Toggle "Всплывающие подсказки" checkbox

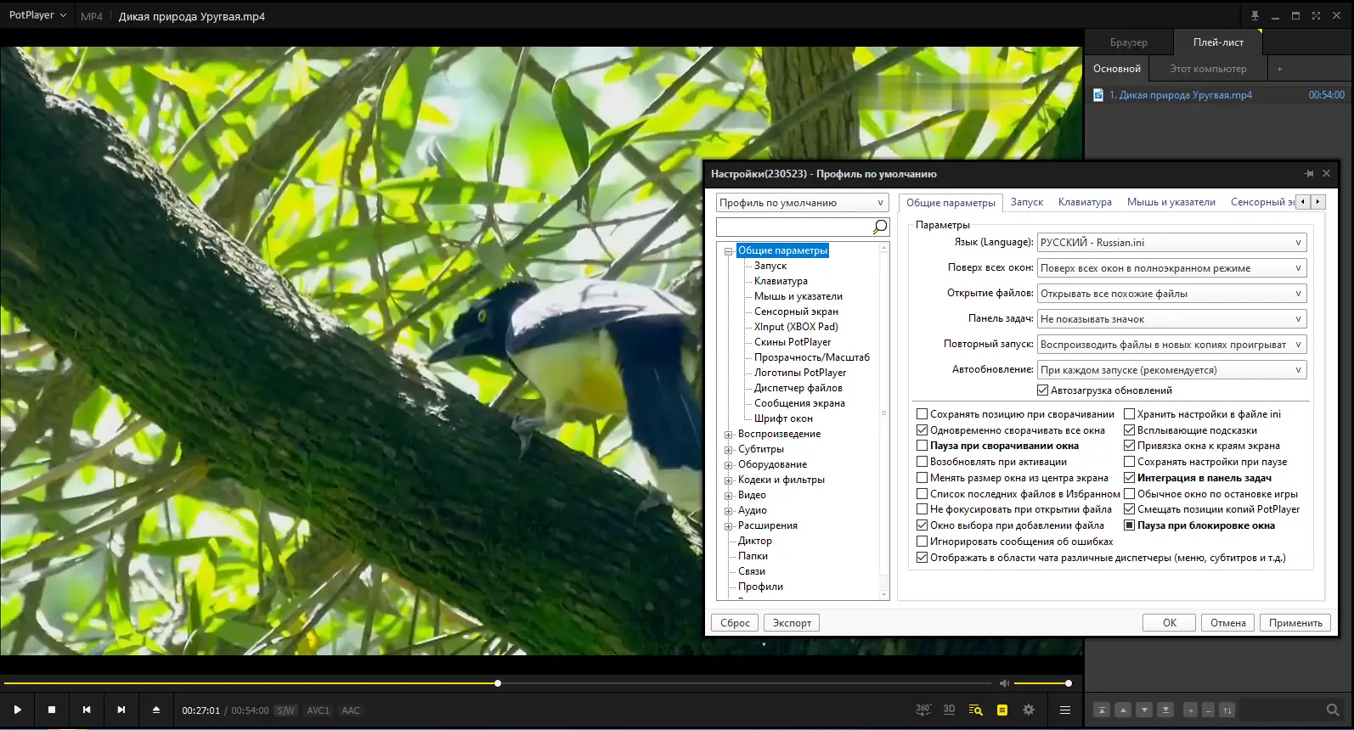1130,430
